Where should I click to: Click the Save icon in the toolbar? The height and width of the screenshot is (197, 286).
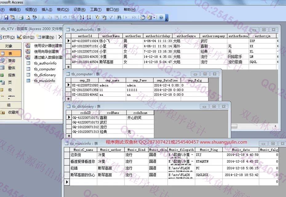[6, 18]
